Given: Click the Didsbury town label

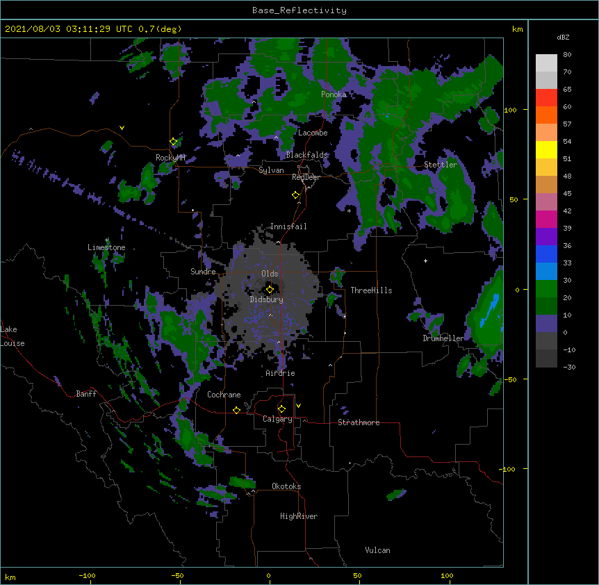Looking at the screenshot, I should [x=267, y=299].
